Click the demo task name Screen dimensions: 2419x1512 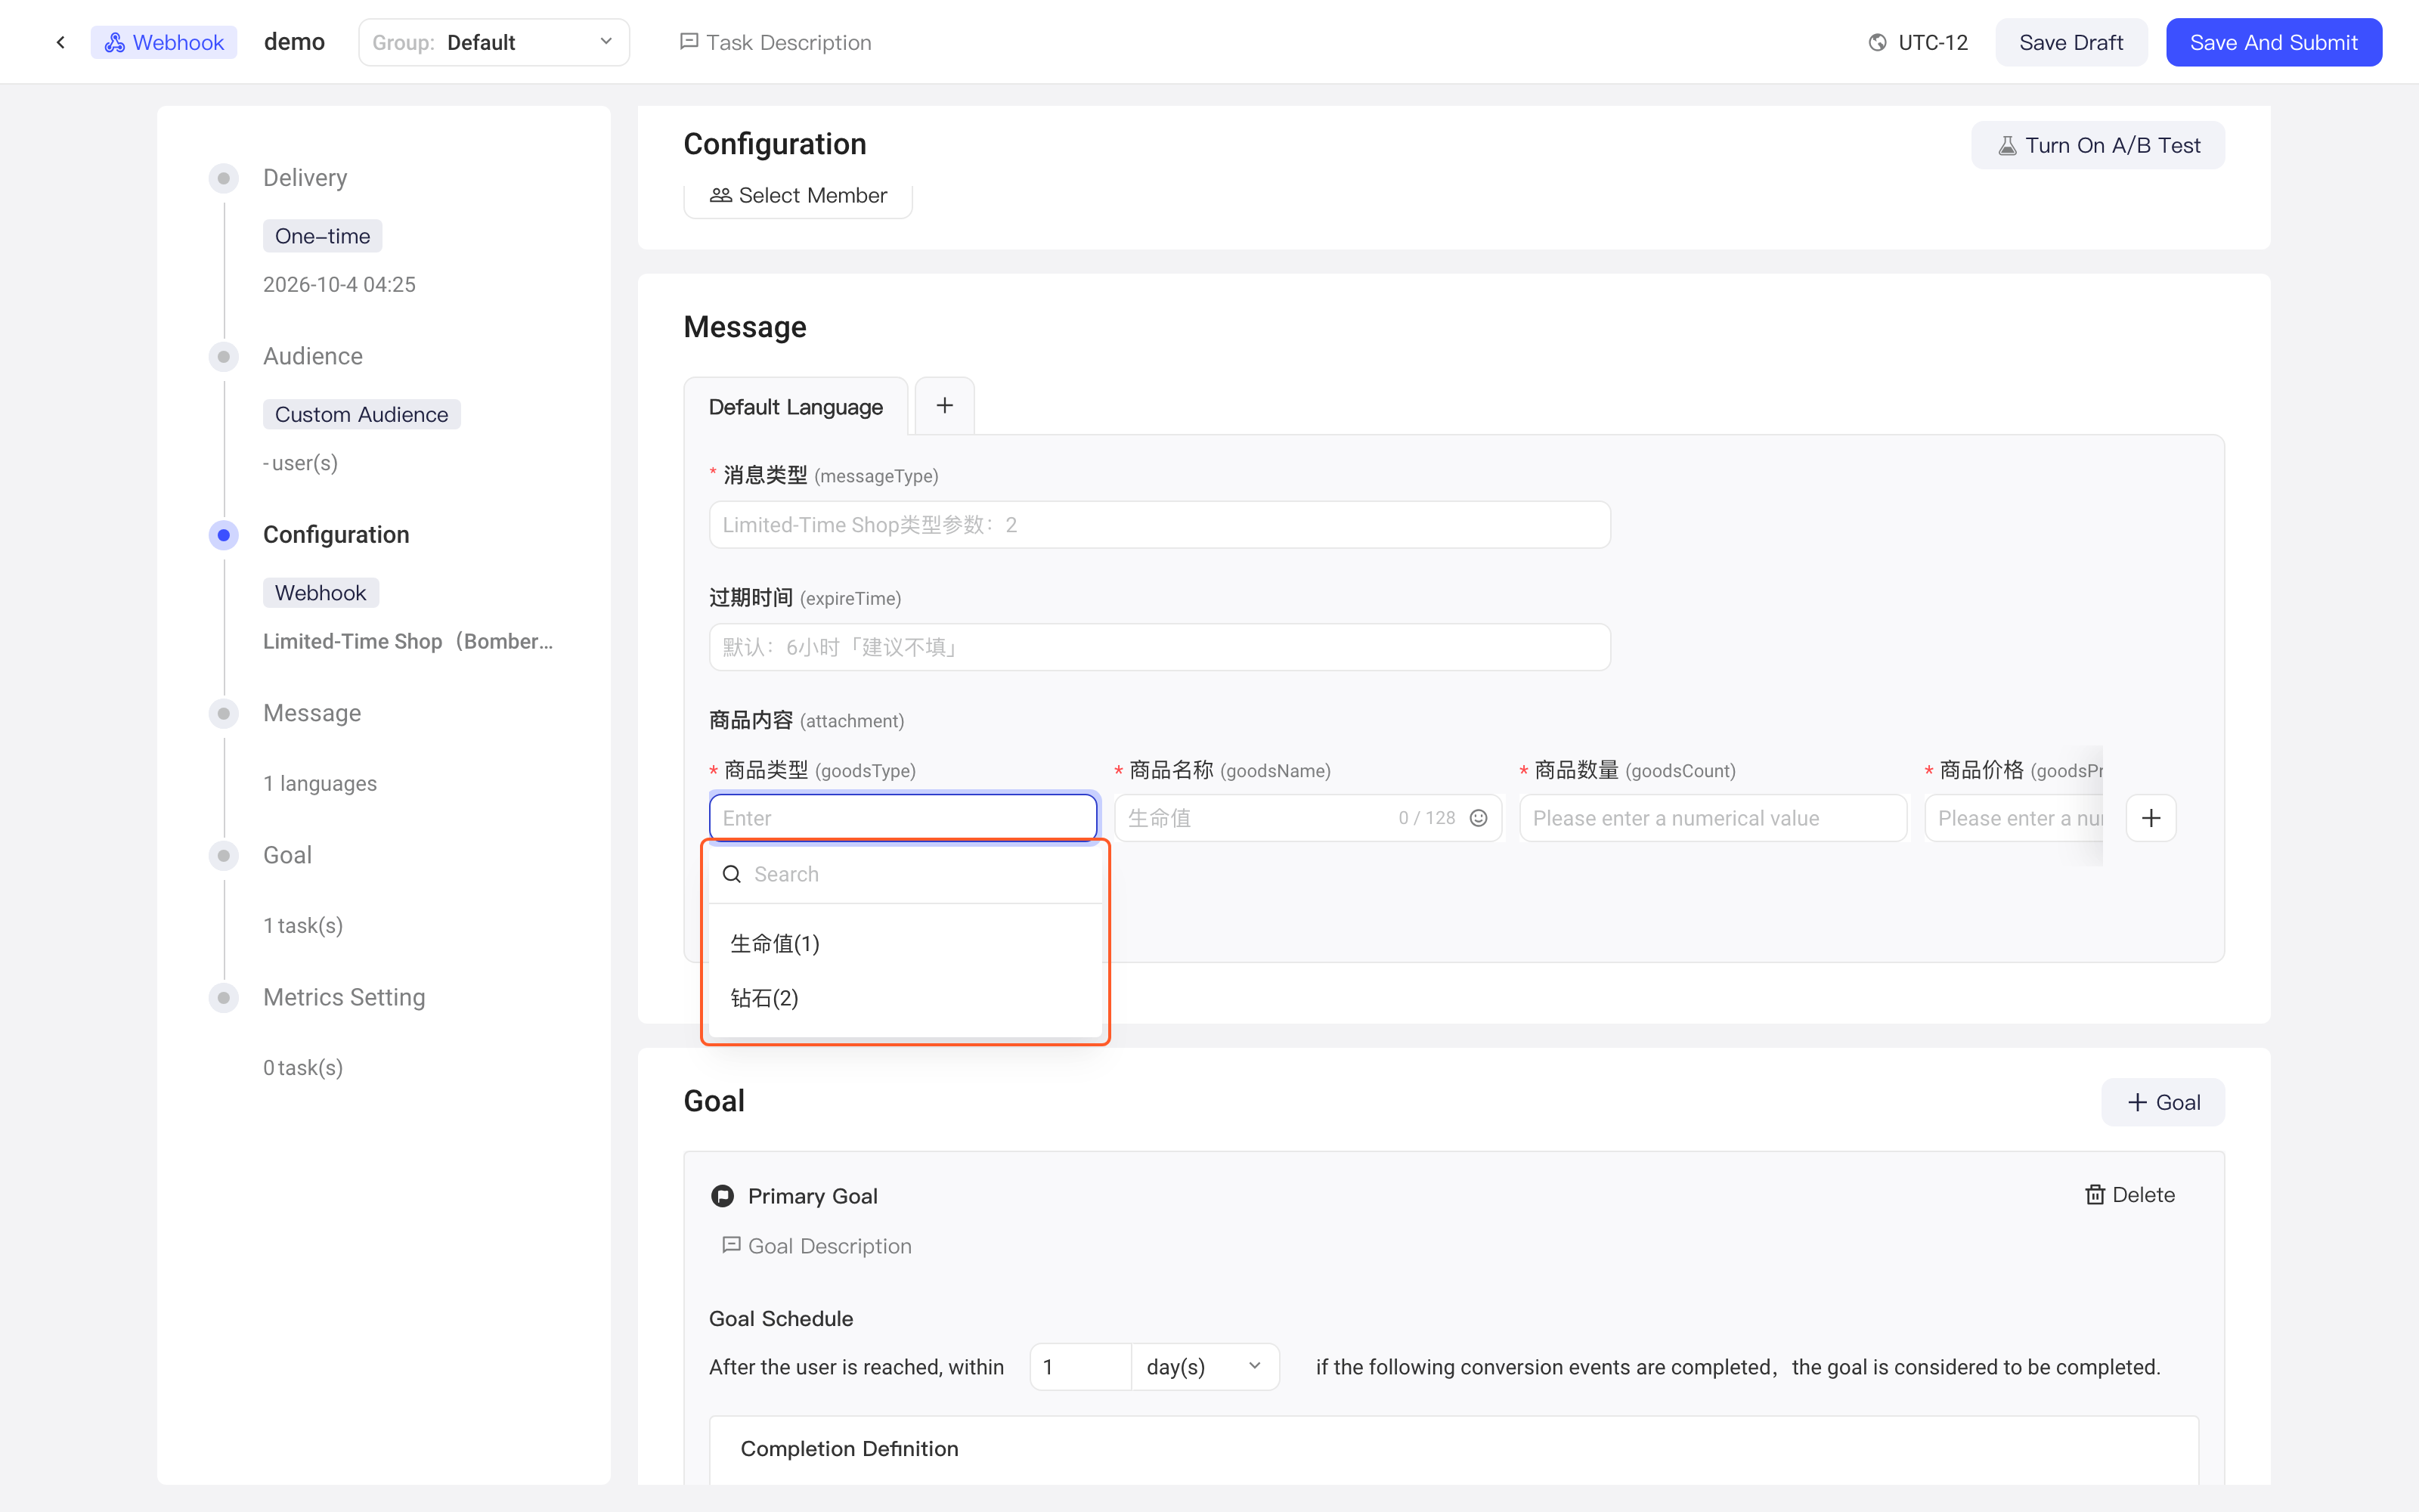click(x=294, y=42)
